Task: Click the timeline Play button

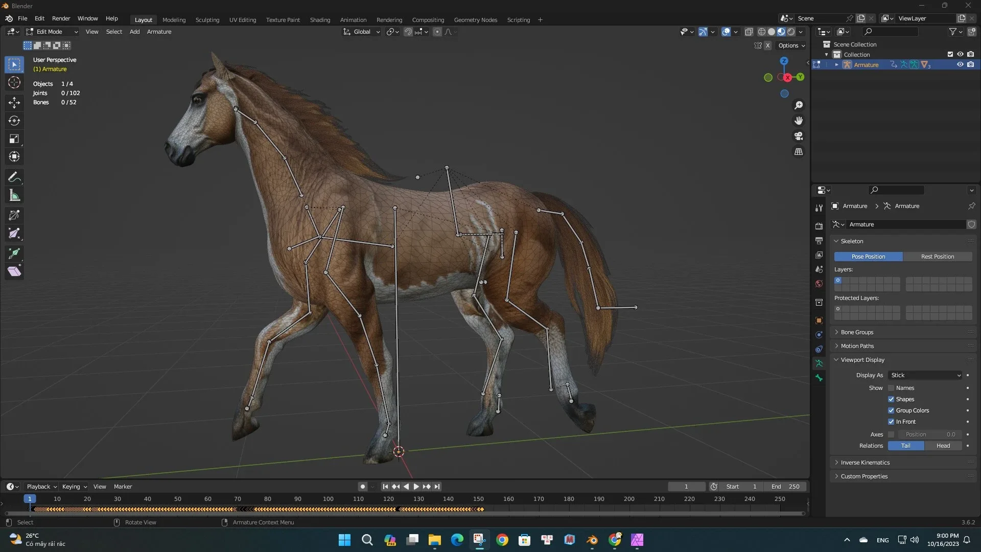Action: [416, 487]
